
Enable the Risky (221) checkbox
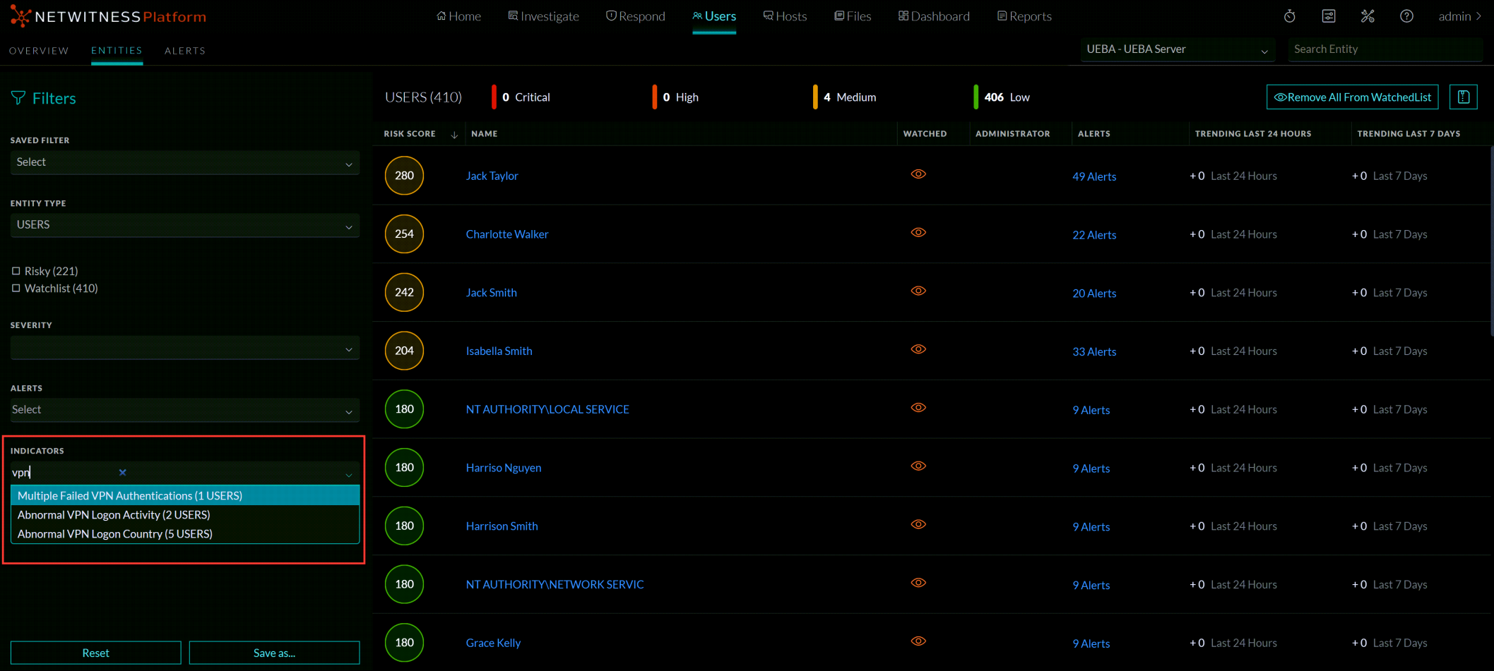(x=16, y=270)
